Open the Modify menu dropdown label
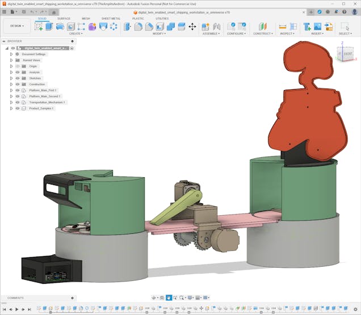This screenshot has height=315, width=361. tap(159, 33)
